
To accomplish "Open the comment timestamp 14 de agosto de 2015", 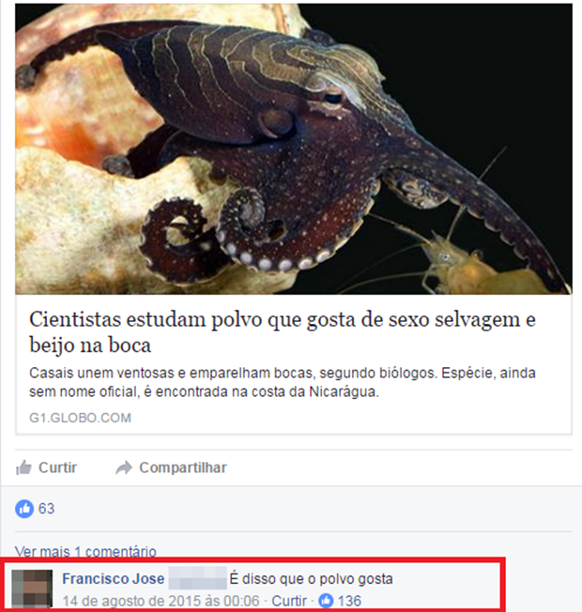I will pos(161,601).
